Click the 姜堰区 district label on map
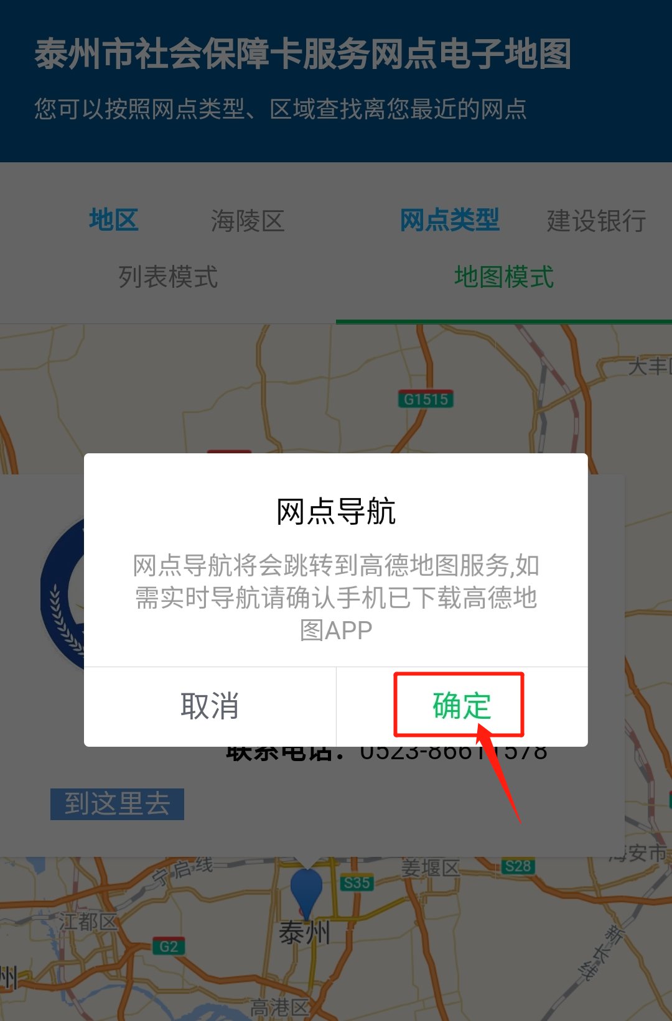 (x=431, y=868)
